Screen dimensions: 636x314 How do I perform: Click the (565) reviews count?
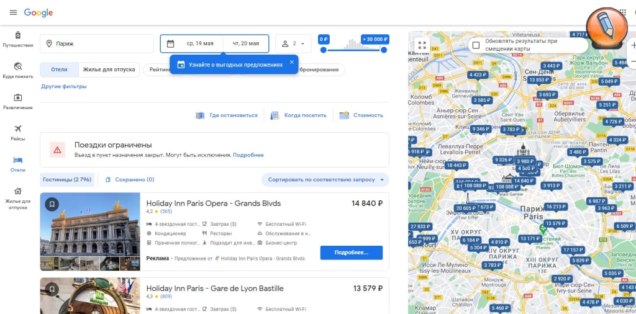[x=166, y=212]
